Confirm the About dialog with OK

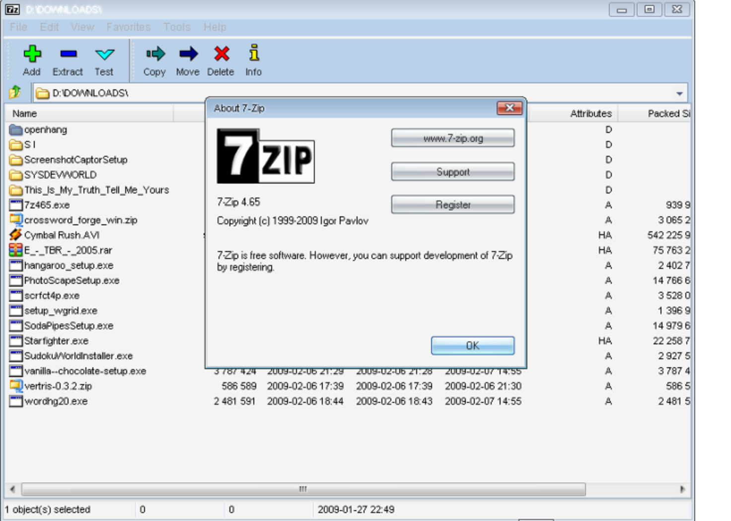coord(473,346)
